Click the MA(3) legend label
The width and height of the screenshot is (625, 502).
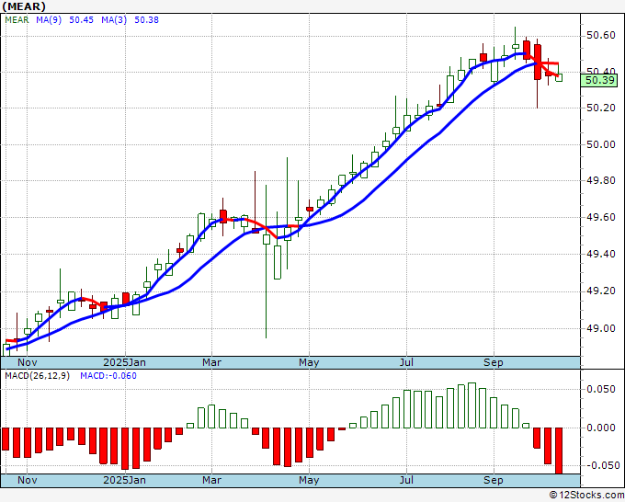(114, 19)
